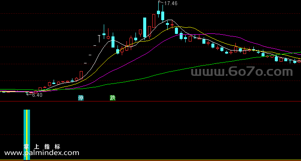The image size is (301, 161).
Task: Click the yellow baseline at the indicator panel bottom
Action: point(150,160)
